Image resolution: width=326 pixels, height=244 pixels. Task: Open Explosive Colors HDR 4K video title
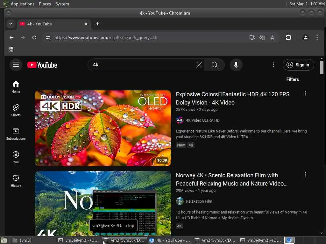pos(232,98)
